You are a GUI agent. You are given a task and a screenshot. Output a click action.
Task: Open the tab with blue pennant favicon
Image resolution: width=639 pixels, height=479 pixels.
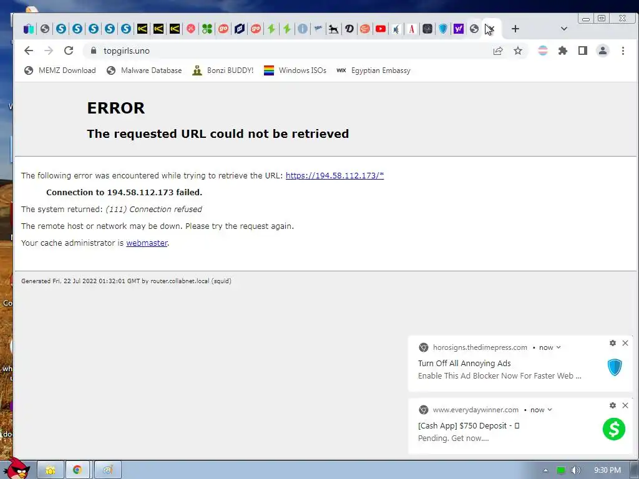(x=318, y=29)
